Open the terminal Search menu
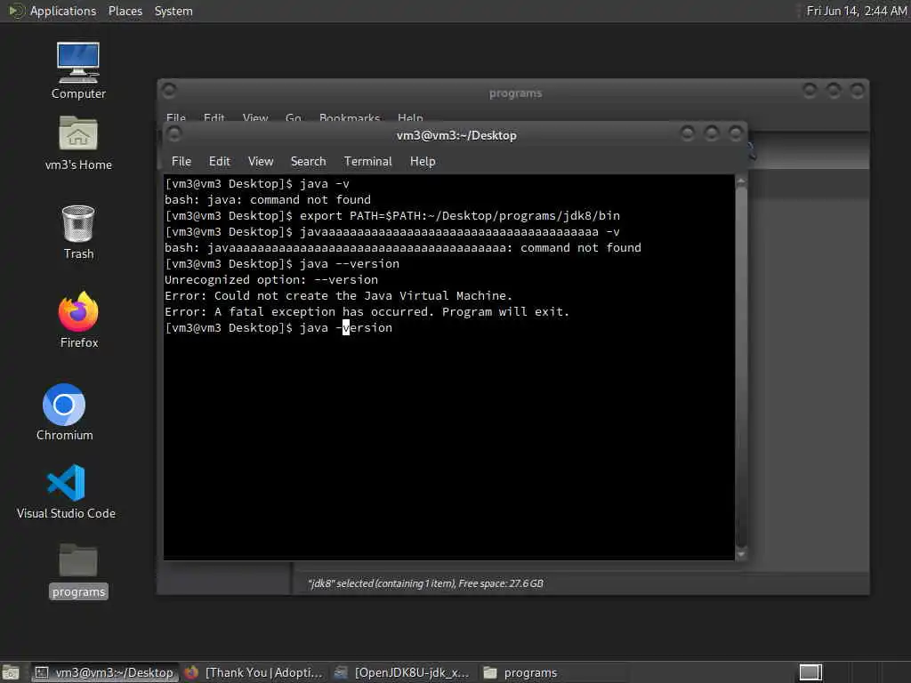 click(x=308, y=162)
